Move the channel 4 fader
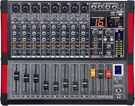This screenshot has width=135, height=106. click(x=46, y=85)
